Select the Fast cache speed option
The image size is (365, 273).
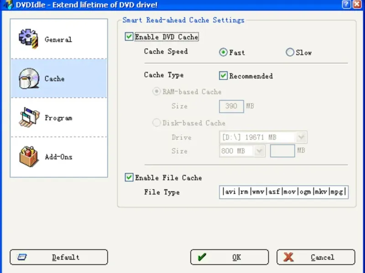224,52
